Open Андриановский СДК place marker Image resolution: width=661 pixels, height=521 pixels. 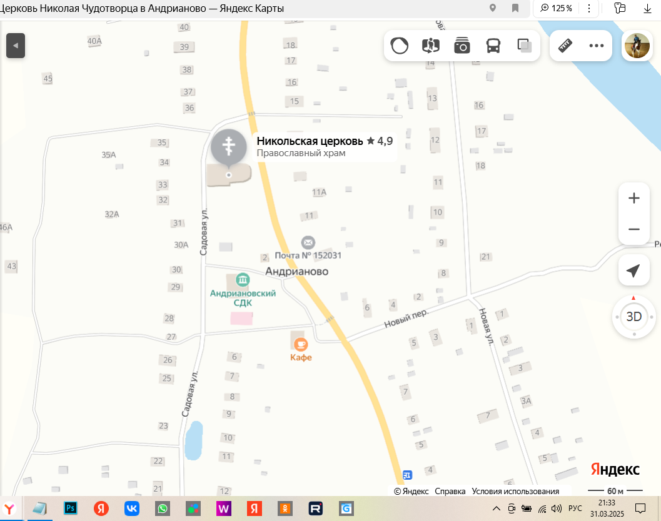point(243,279)
